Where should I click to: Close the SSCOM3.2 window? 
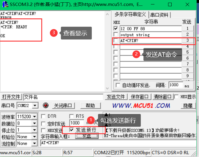[x=187, y=4]
